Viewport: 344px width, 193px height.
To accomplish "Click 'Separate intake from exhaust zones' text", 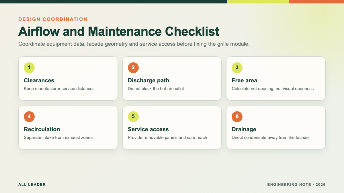I will 58,138.
